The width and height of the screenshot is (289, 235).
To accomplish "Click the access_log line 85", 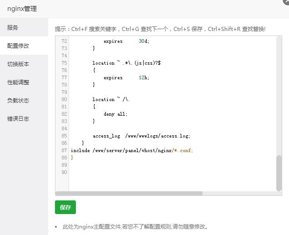I will (x=141, y=136).
